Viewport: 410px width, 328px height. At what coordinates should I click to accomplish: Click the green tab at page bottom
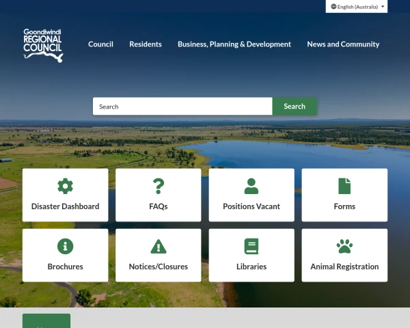point(46,320)
